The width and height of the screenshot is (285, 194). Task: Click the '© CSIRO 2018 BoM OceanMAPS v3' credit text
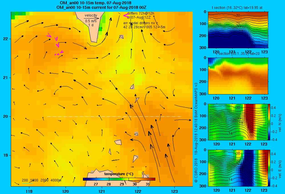pos(196,132)
